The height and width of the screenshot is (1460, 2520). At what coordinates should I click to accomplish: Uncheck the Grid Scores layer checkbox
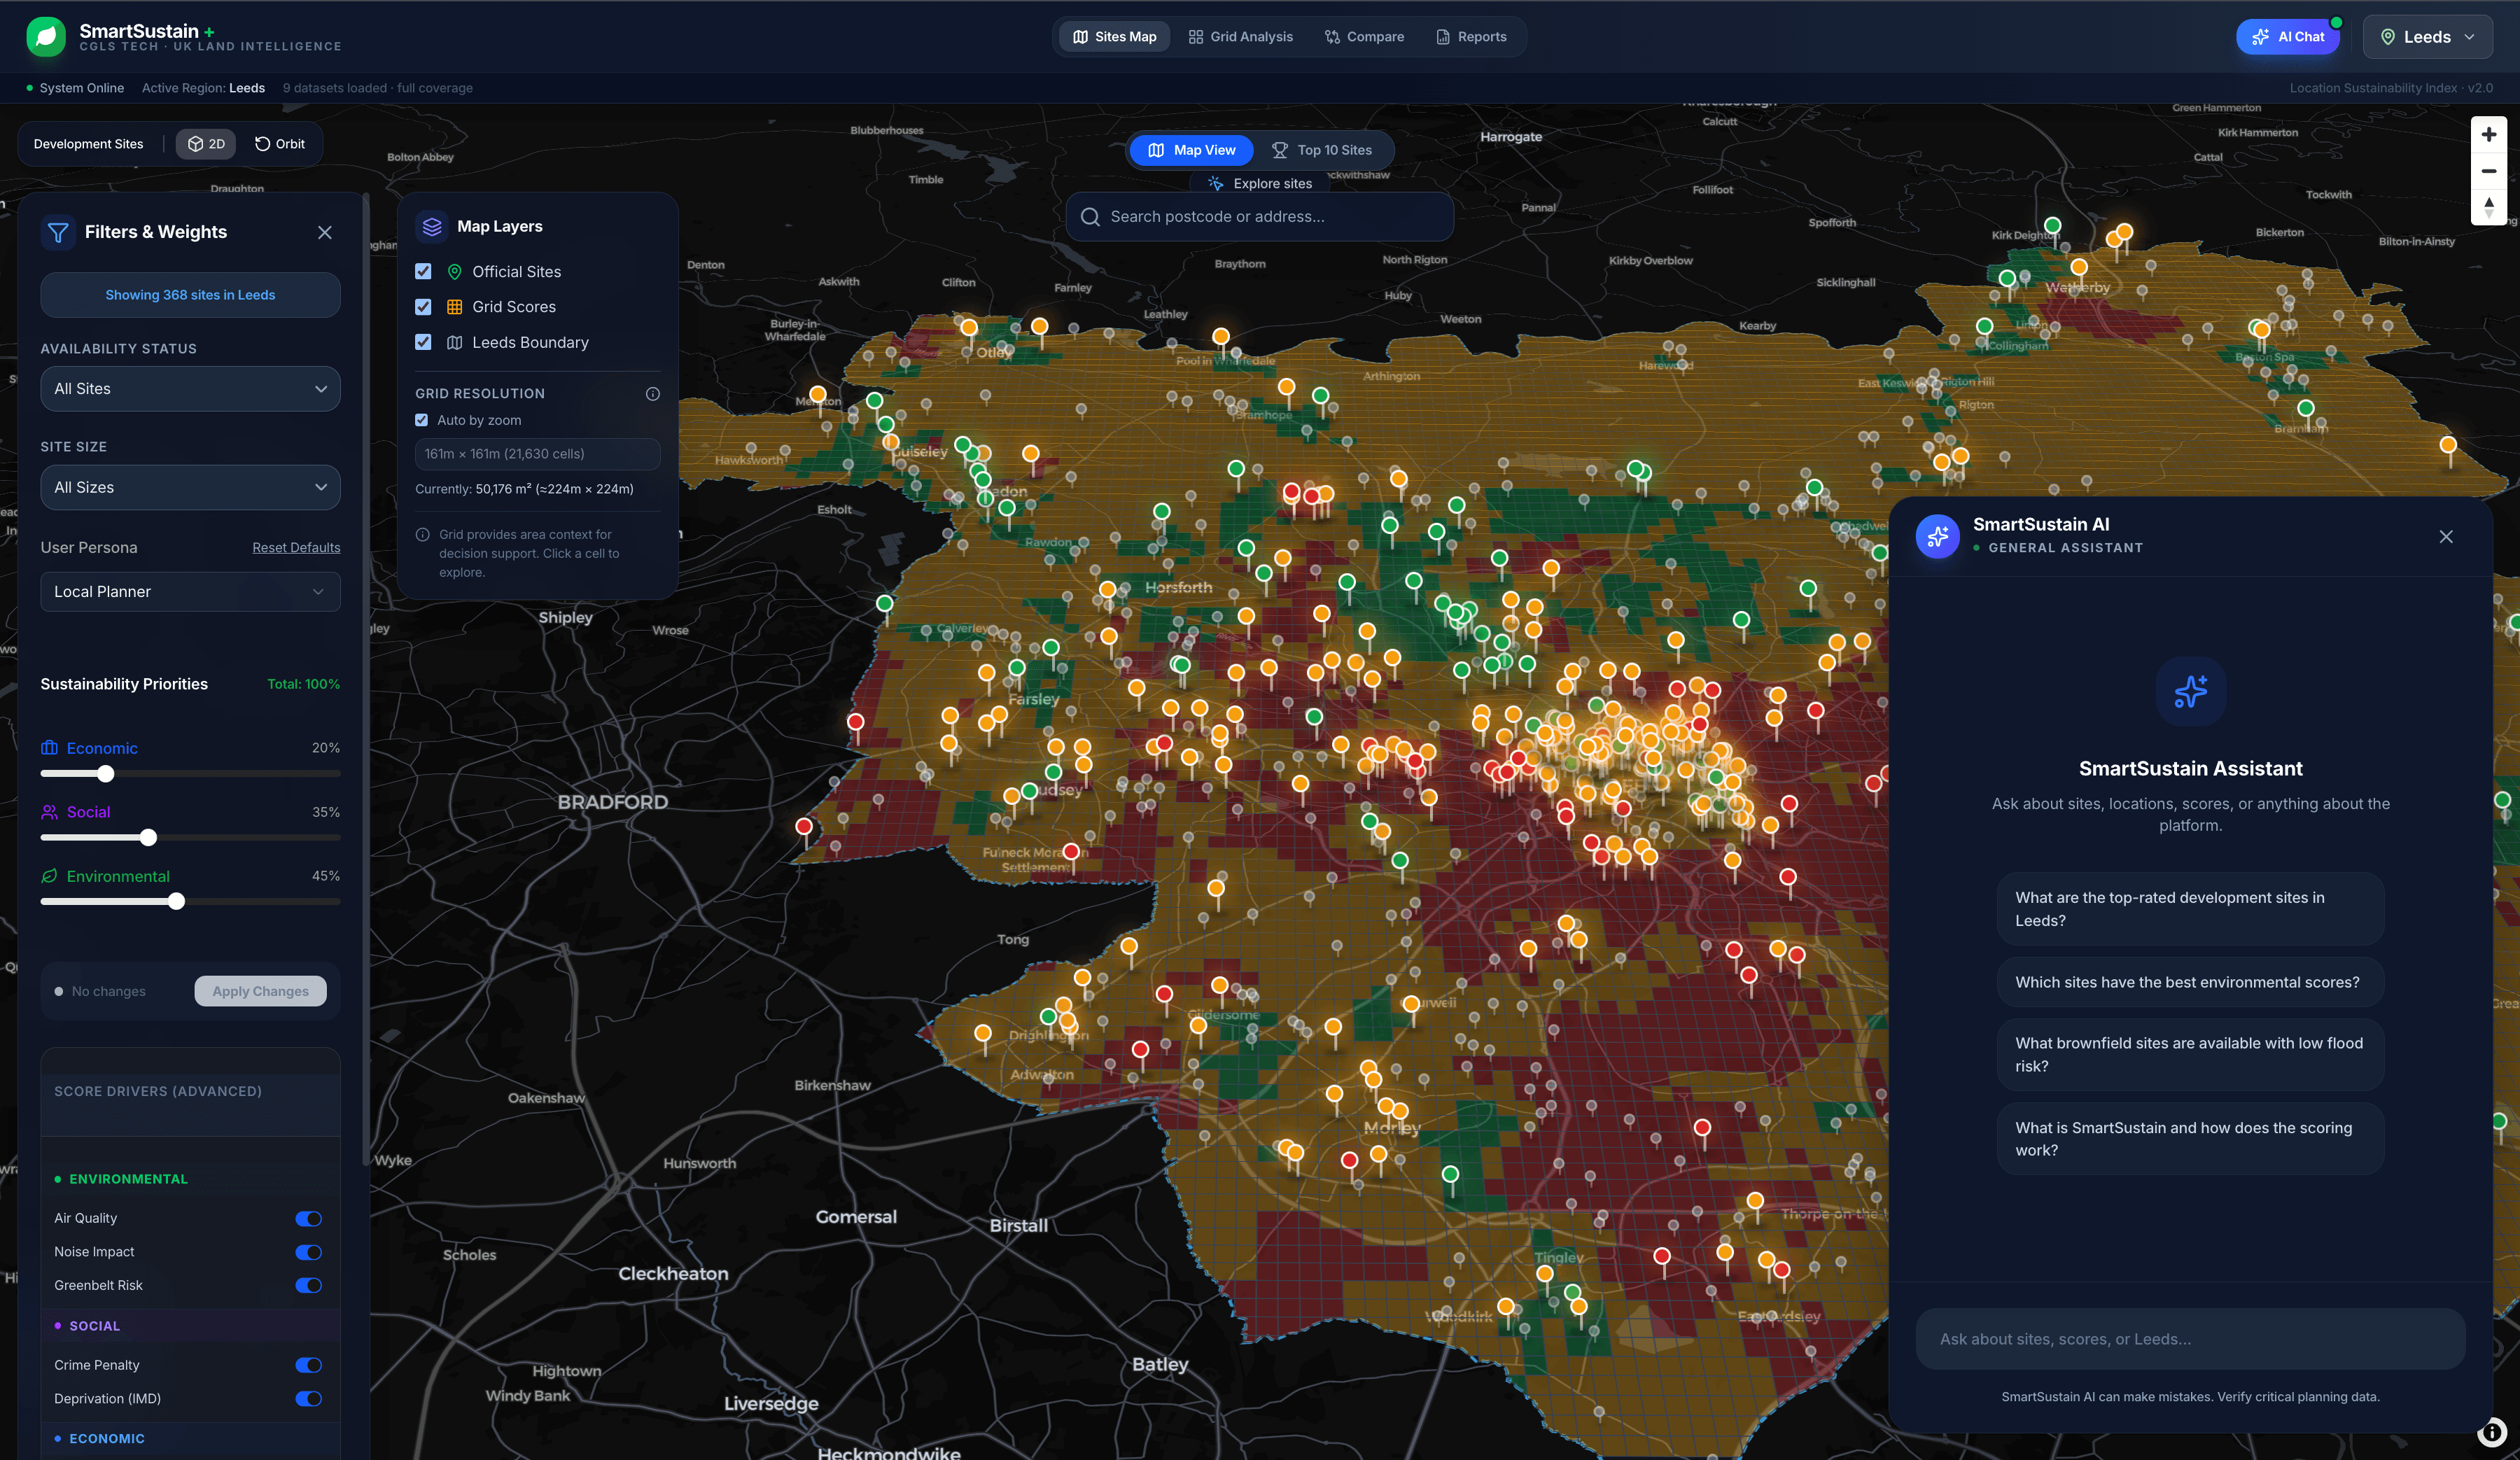(423, 307)
